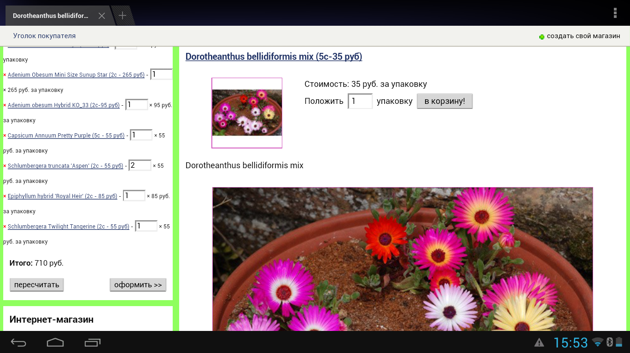The image size is (630, 353).
Task: Close the Dorotheanthus bellidiformis tab
Action: pyautogui.click(x=102, y=16)
